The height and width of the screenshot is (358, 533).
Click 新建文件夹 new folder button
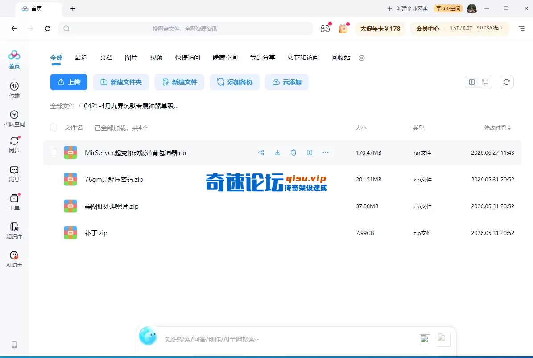point(121,82)
